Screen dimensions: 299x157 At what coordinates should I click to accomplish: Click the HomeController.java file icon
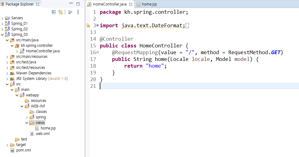coord(22,51)
